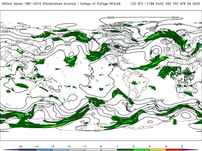Select the navy -5 to -4 colorbar segment

click(28, 150)
